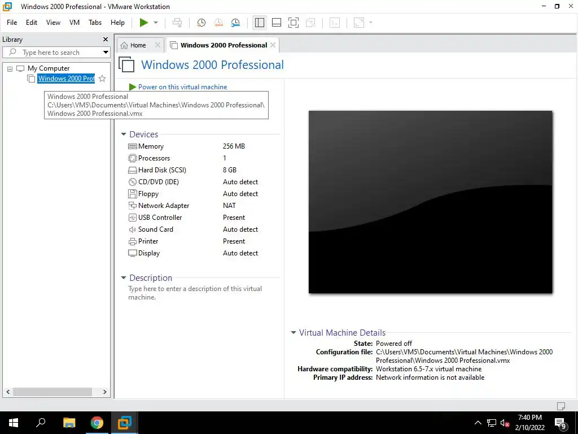Viewport: 578px width, 434px height.
Task: Open the library search filter dropdown
Action: [x=106, y=53]
